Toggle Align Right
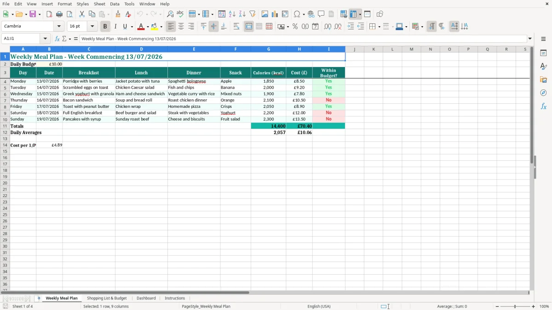 point(191,27)
